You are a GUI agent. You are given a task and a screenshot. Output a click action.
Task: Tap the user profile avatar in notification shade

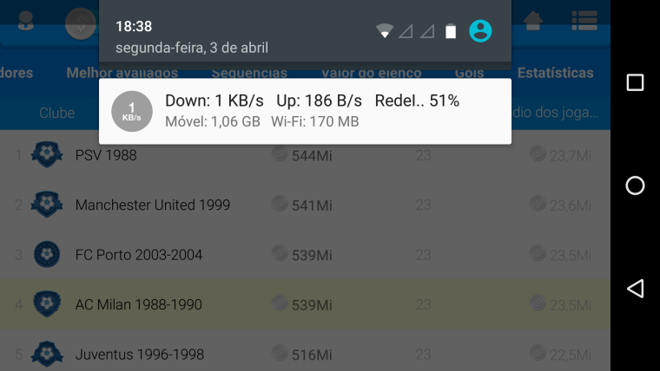click(x=480, y=31)
